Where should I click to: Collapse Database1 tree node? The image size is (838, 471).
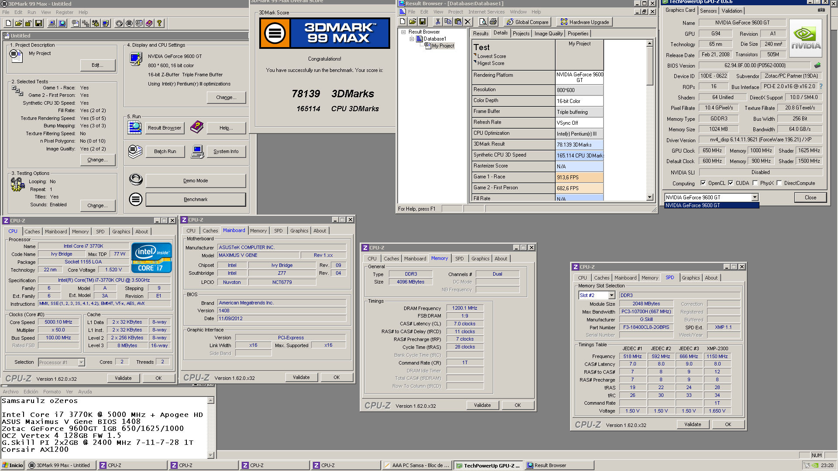coord(412,39)
